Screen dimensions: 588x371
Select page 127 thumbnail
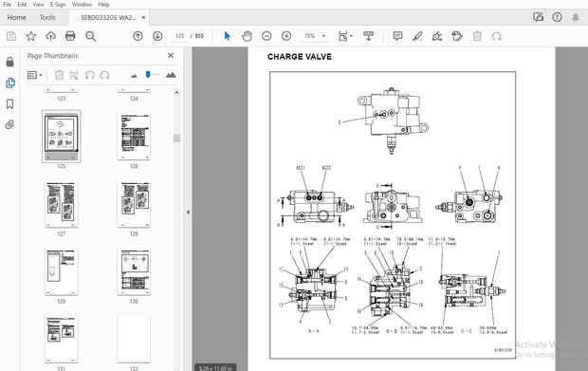(61, 204)
